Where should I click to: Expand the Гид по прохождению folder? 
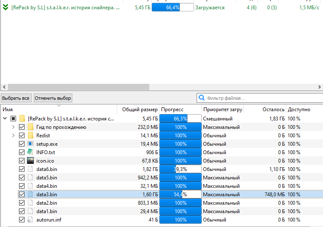pyautogui.click(x=14, y=127)
